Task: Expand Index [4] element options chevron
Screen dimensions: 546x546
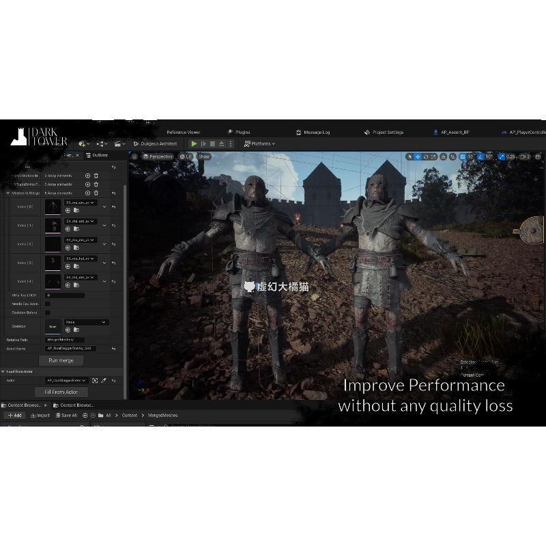Action: (104, 281)
